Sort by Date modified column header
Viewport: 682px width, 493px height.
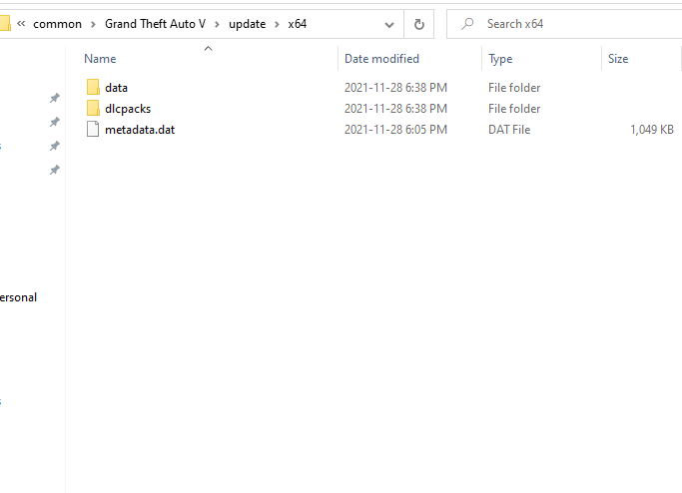(x=381, y=59)
